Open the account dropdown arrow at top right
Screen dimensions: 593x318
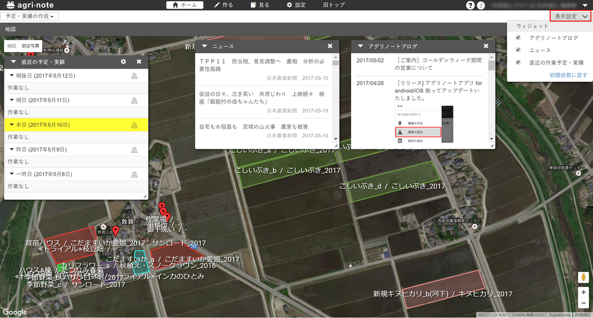[x=585, y=5]
